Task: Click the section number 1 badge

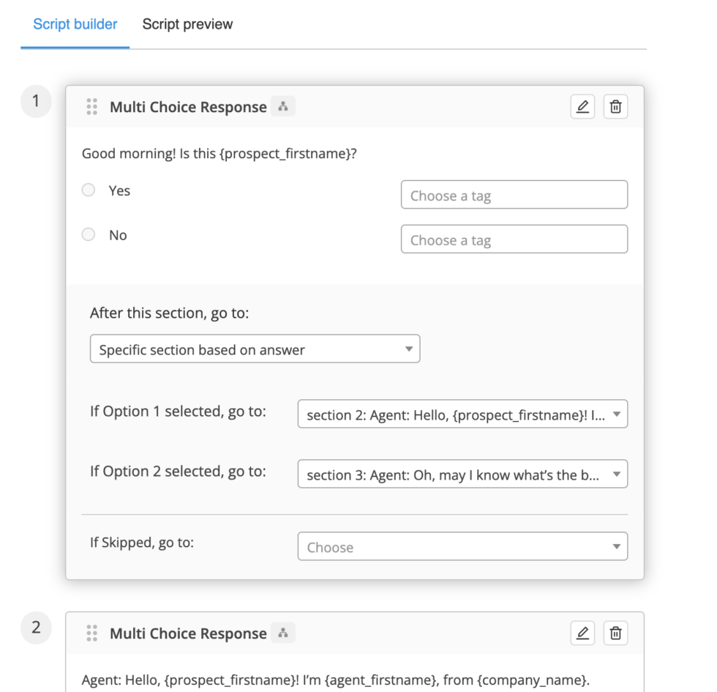Action: pyautogui.click(x=36, y=102)
